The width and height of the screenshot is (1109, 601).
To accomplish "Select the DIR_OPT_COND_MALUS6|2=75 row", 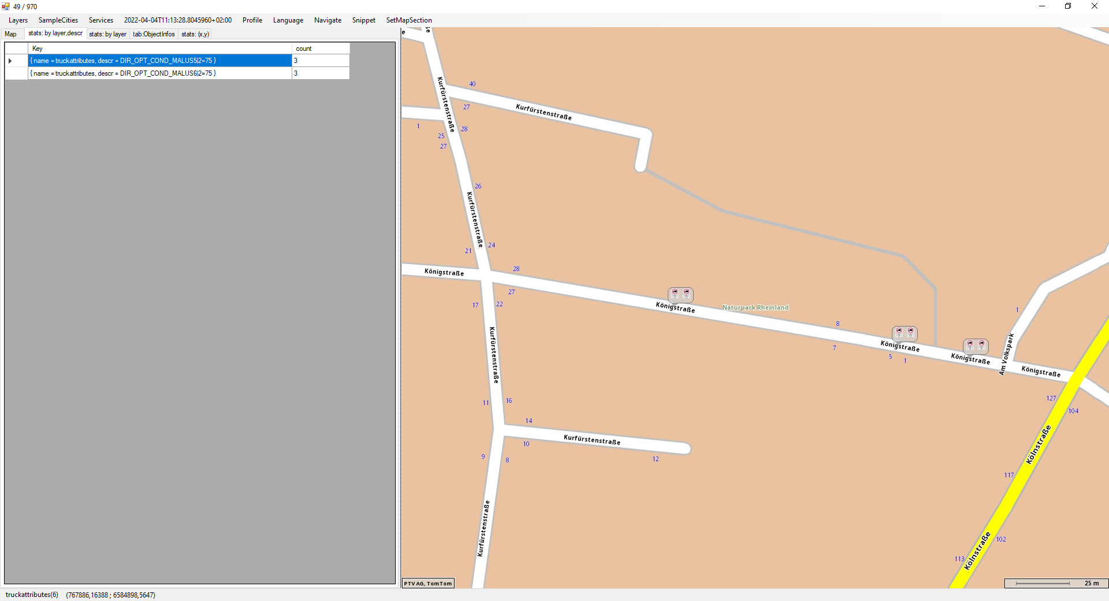I will (x=159, y=73).
